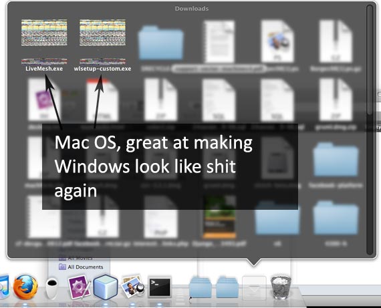Open the green-covered PDF in Downloads stack
The width and height of the screenshot is (381, 308).
click(x=219, y=216)
